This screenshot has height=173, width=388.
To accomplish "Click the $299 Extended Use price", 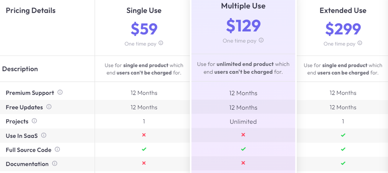I will (343, 29).
